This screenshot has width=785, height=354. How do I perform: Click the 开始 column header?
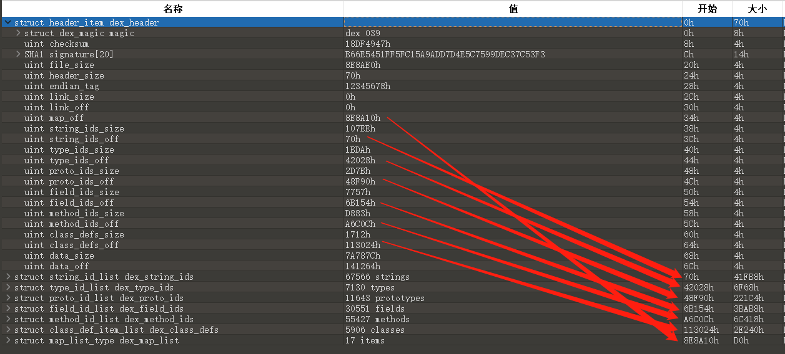707,9
